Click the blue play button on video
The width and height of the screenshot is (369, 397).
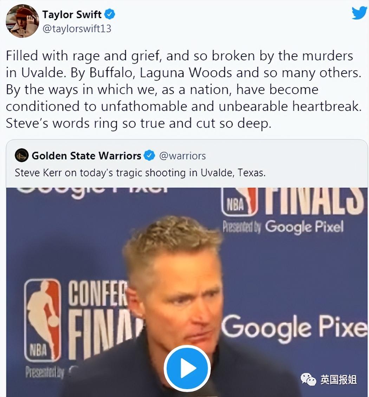point(187,368)
